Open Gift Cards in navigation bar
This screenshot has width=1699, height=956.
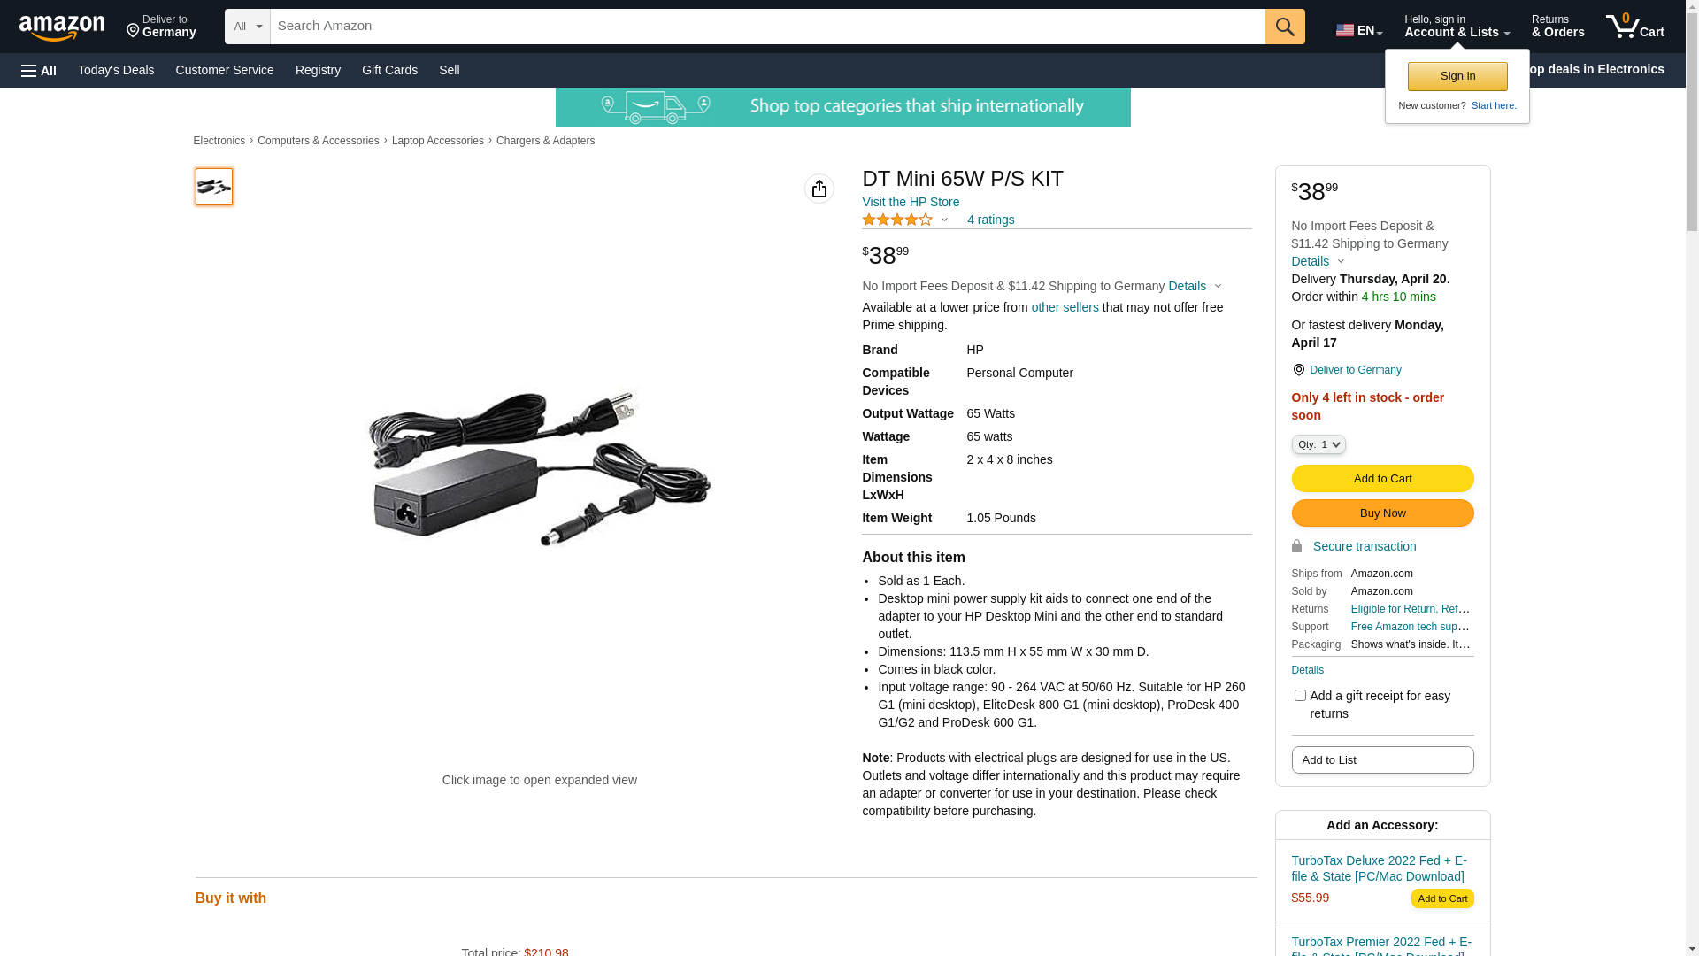coord(389,70)
